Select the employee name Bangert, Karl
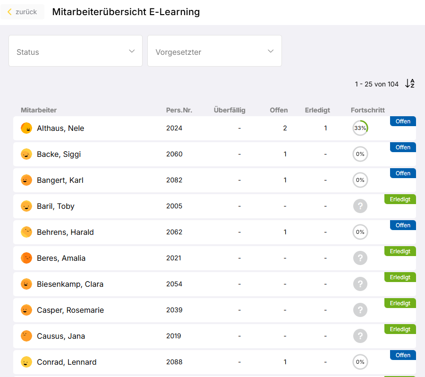Screen dimensions: 425x377 click(x=60, y=180)
